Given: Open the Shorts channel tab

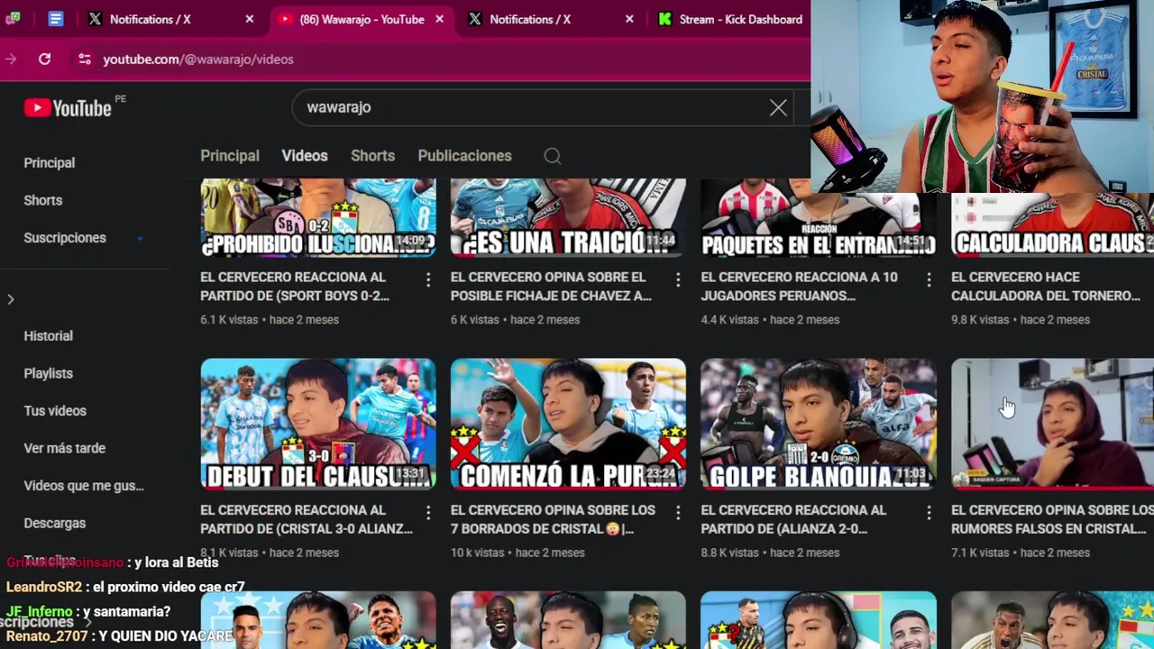Looking at the screenshot, I should (373, 156).
